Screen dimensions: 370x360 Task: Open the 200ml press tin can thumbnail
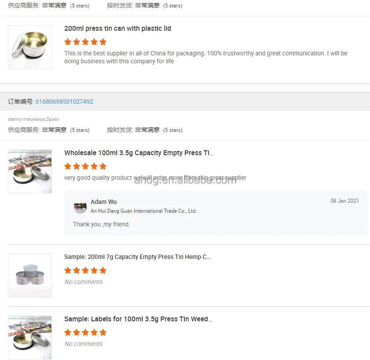30,47
